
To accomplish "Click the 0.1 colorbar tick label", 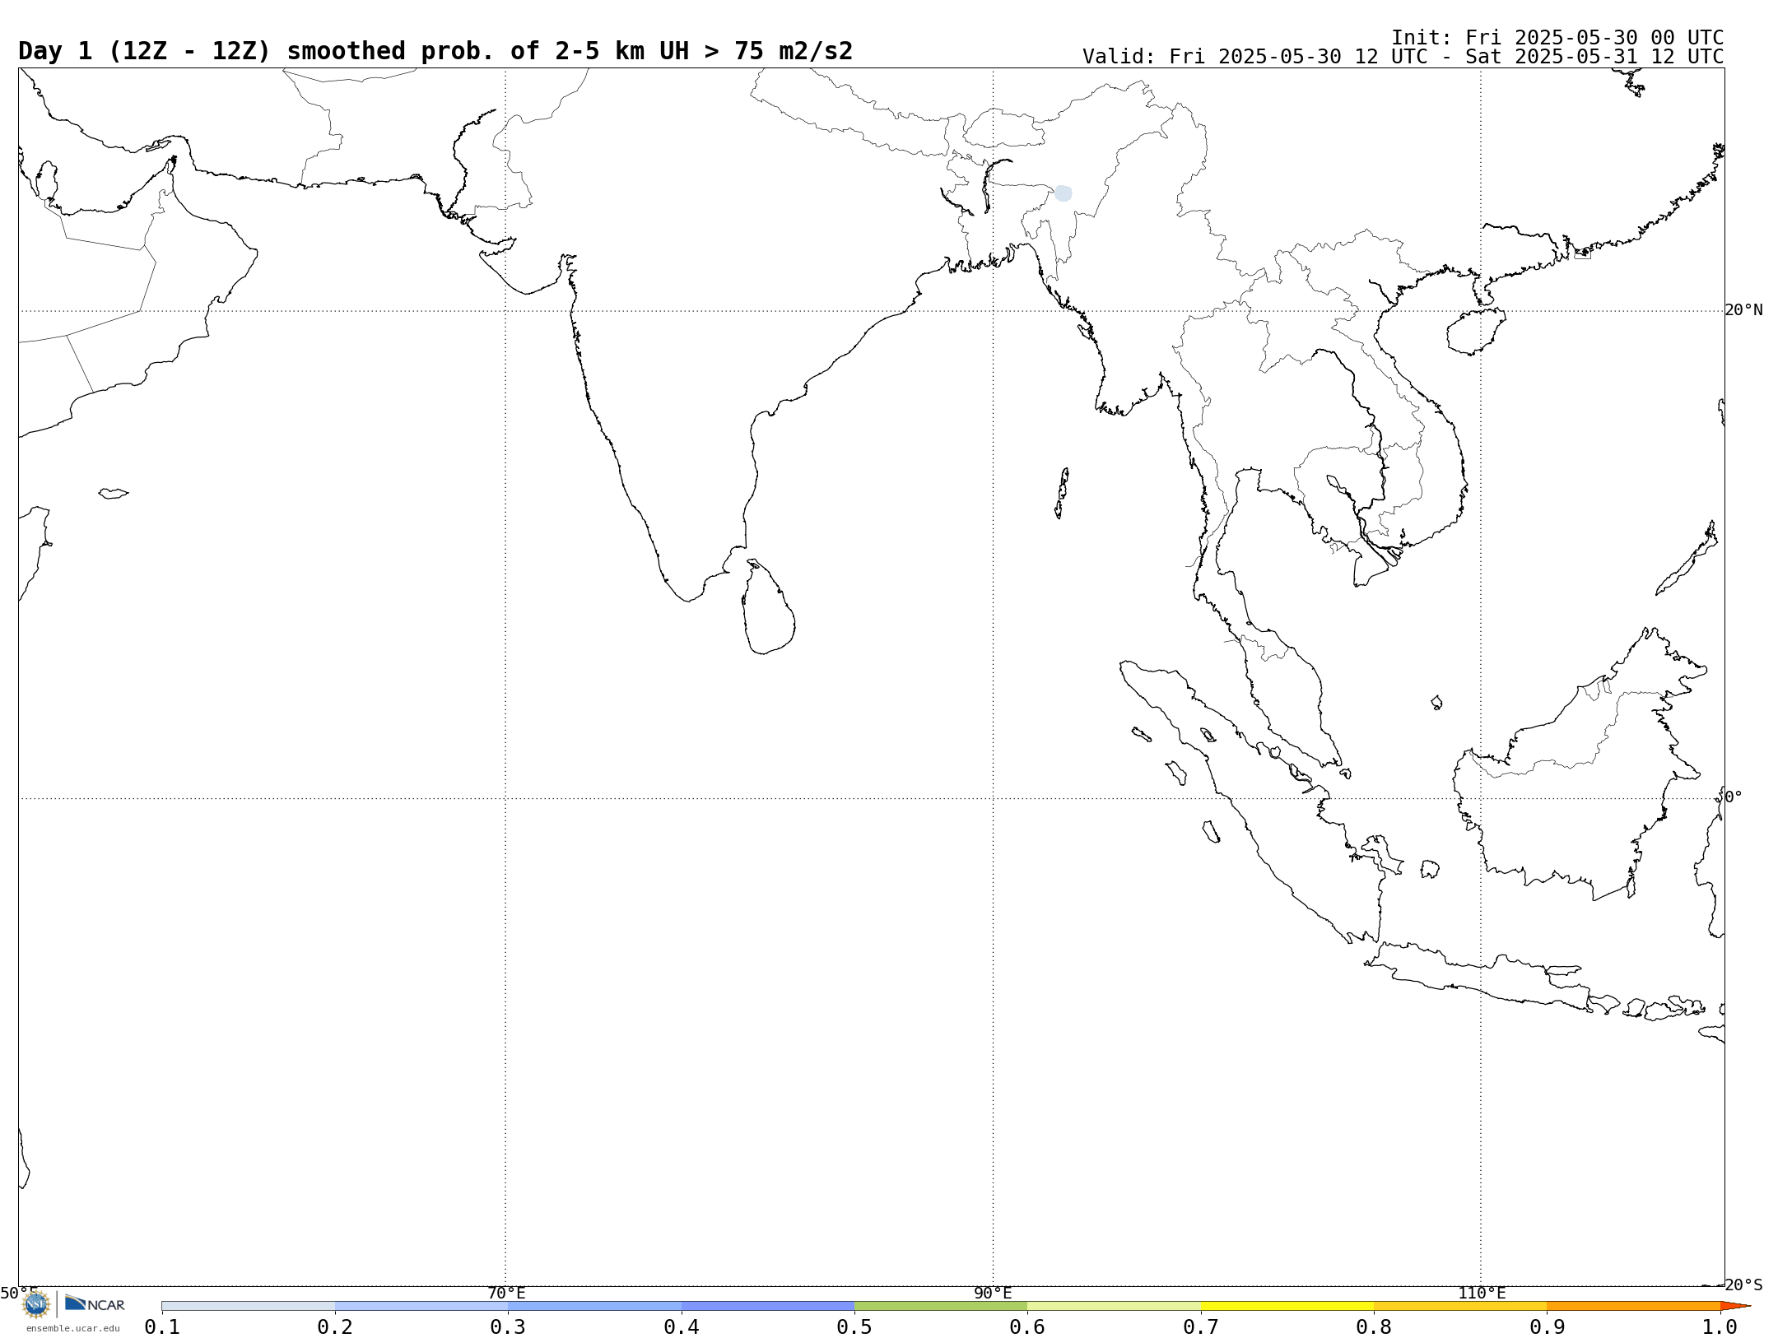I will tap(162, 1326).
